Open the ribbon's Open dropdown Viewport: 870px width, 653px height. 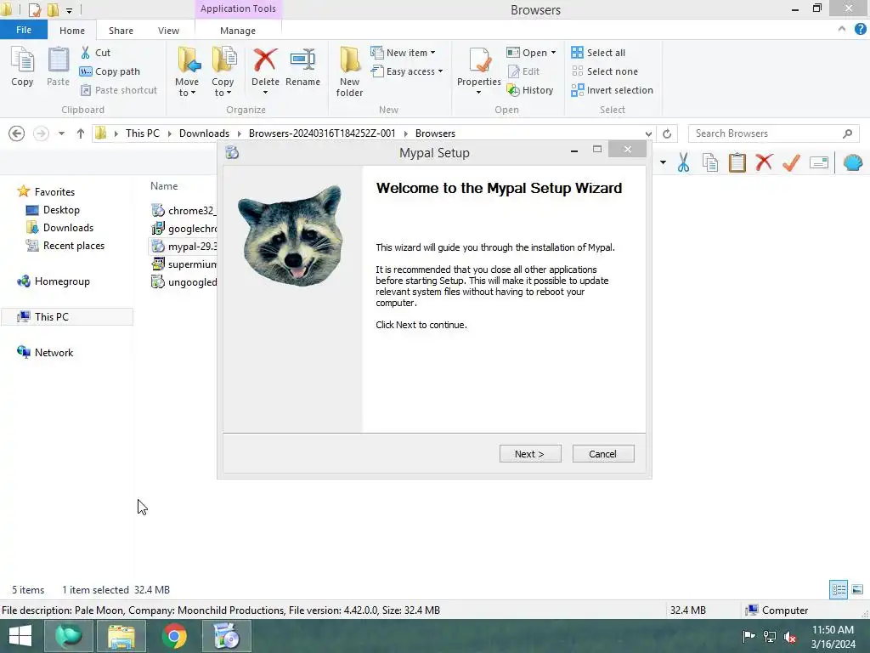click(531, 53)
